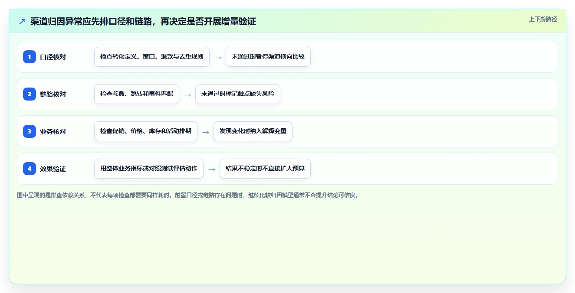
Task: Select the 检查参数、跳转和事件匹配 box
Action: (137, 94)
